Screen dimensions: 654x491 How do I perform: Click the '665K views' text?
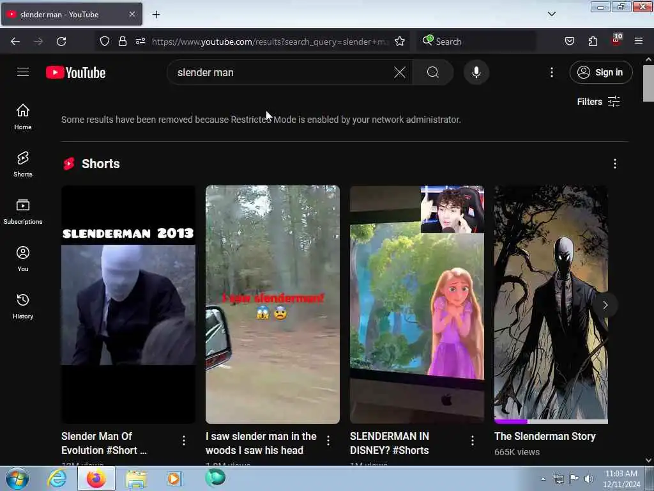[517, 452]
